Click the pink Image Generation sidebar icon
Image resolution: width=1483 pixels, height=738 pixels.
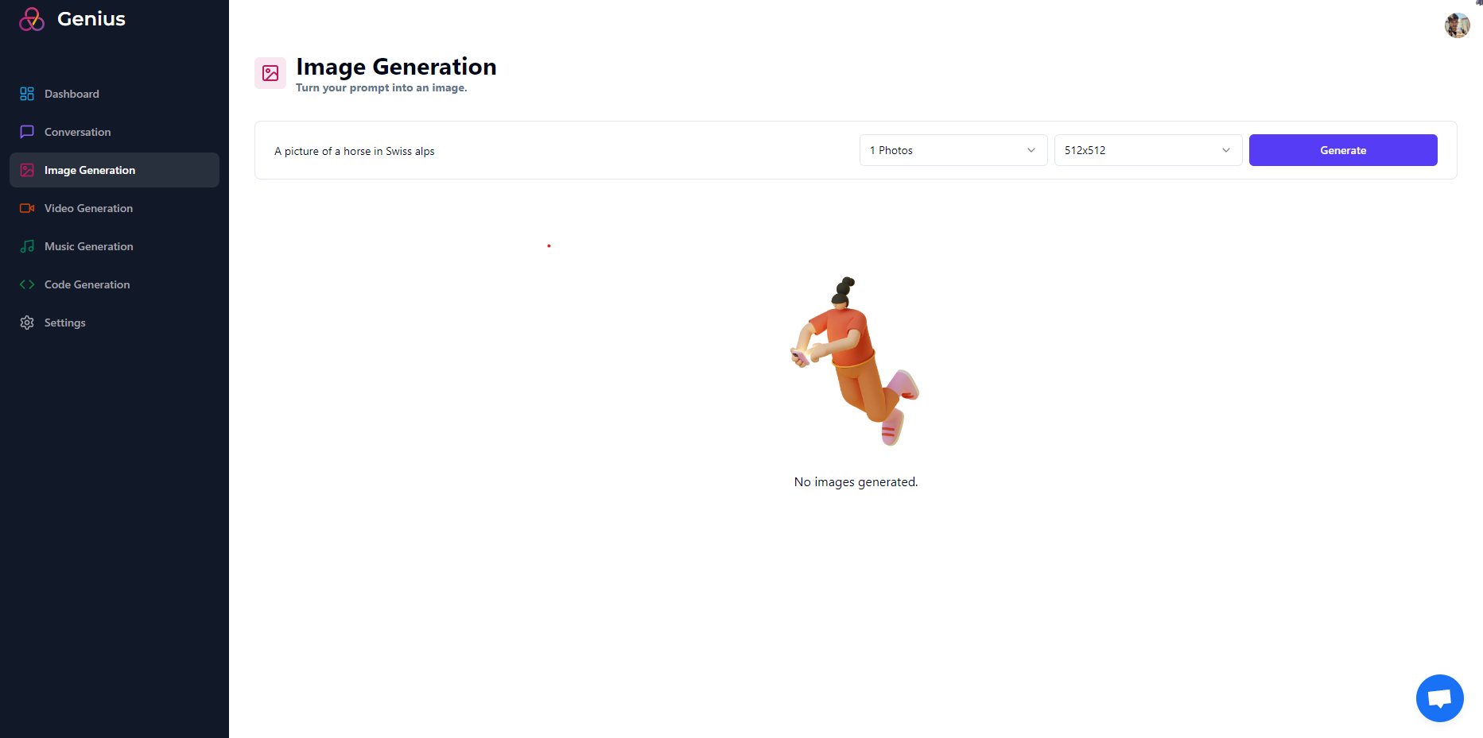coord(26,170)
